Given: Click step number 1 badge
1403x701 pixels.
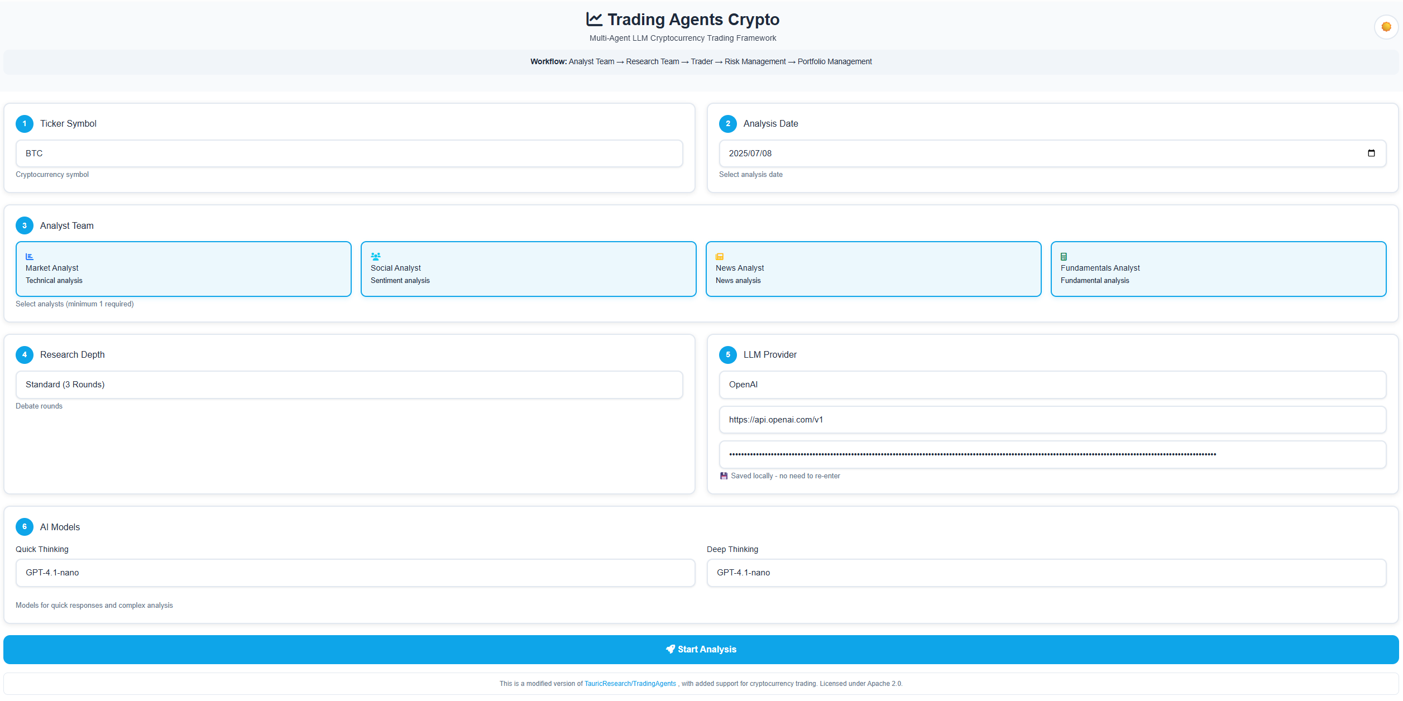Looking at the screenshot, I should tap(25, 124).
